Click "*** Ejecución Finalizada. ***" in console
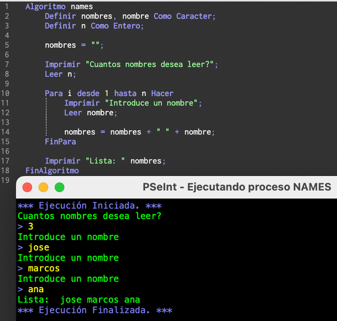 click(95, 310)
